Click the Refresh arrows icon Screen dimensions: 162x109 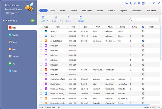click(x=81, y=17)
